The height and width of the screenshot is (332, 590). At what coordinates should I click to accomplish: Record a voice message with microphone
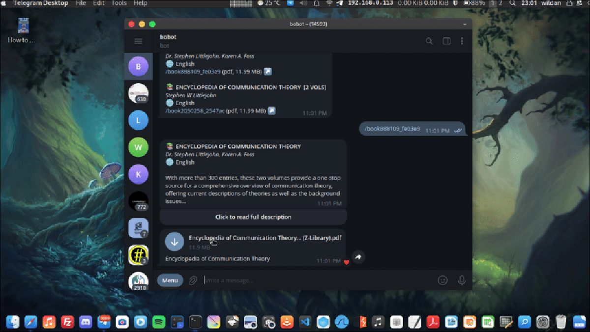pos(462,280)
